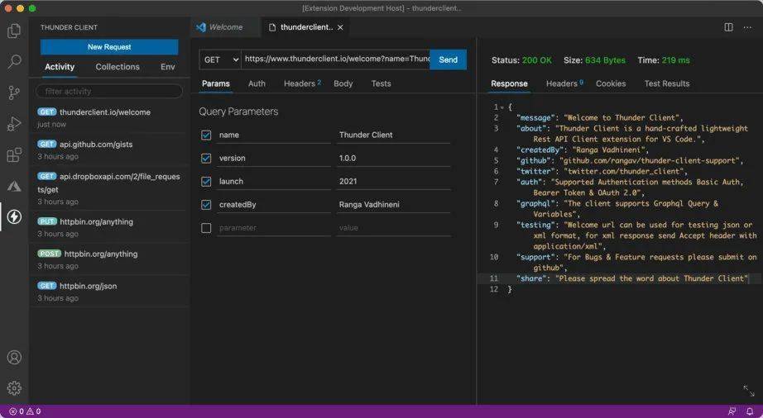Select the Cookies tab
The height and width of the screenshot is (418, 763).
[611, 83]
